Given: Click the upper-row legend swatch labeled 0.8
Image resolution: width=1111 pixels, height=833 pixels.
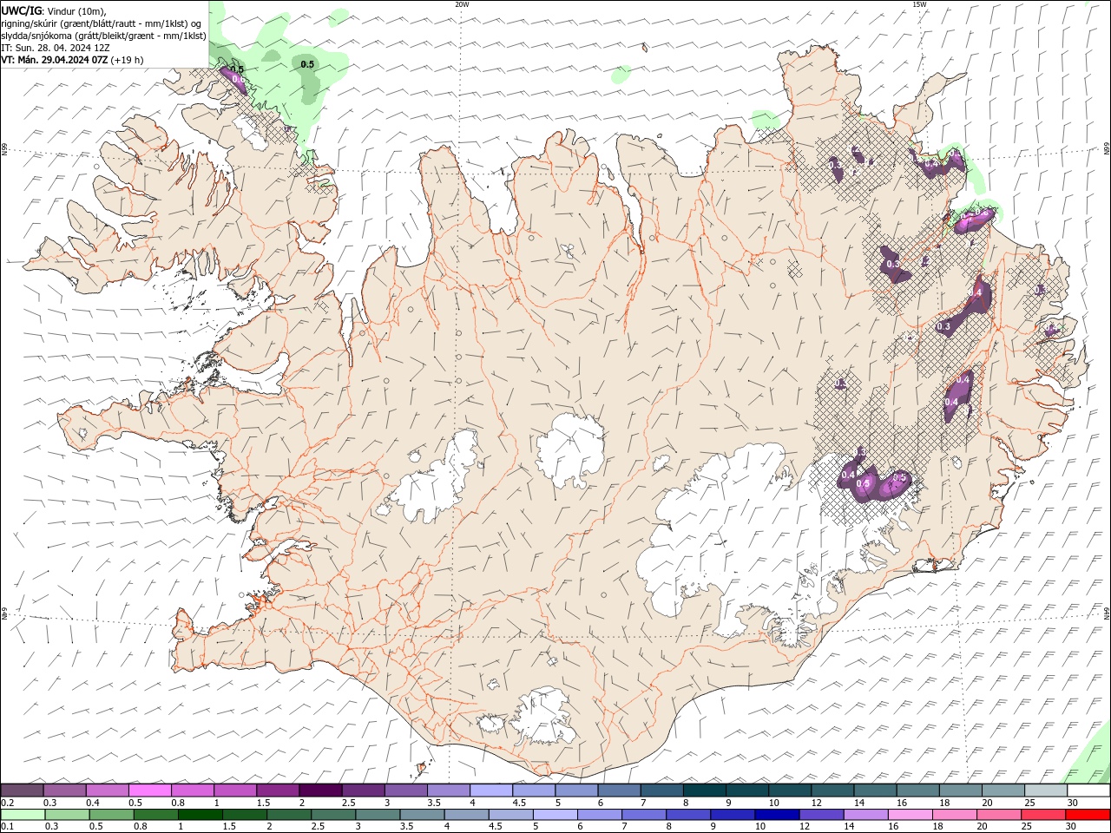Looking at the screenshot, I should [193, 790].
